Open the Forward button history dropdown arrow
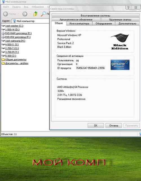141x181 pixels. pos(30,14)
